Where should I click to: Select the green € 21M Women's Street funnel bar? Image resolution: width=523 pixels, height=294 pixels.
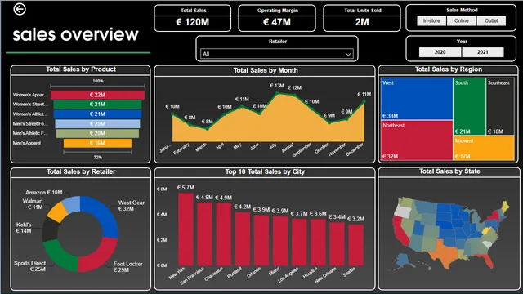(97, 105)
